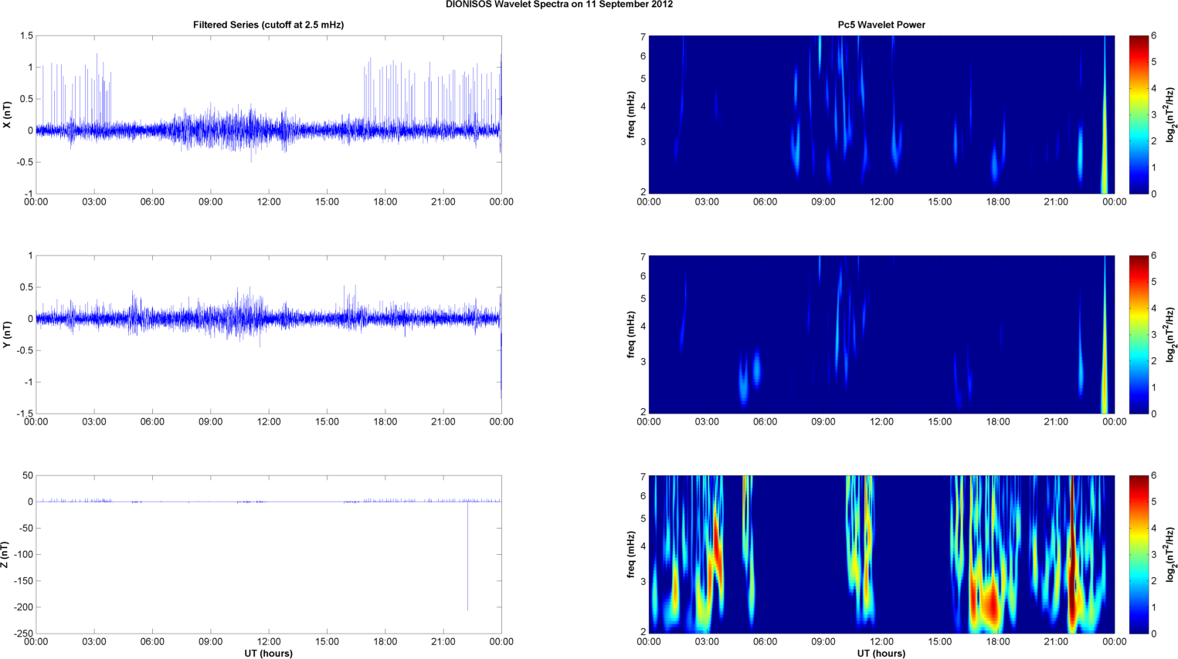1178x659 pixels.
Task: Click freq (mHz) label of top spectrogram
Action: coord(631,115)
